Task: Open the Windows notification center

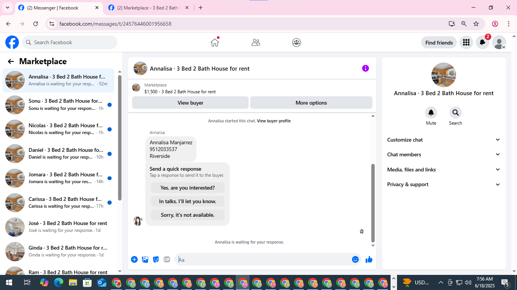Action: click(505, 282)
